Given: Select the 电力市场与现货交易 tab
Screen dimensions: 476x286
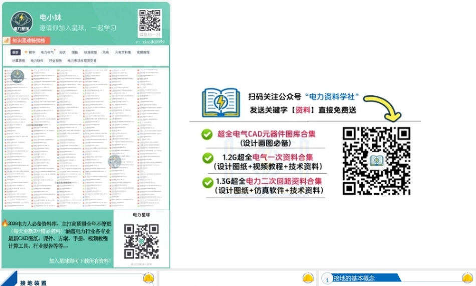Looking at the screenshot, I should pos(82,61).
